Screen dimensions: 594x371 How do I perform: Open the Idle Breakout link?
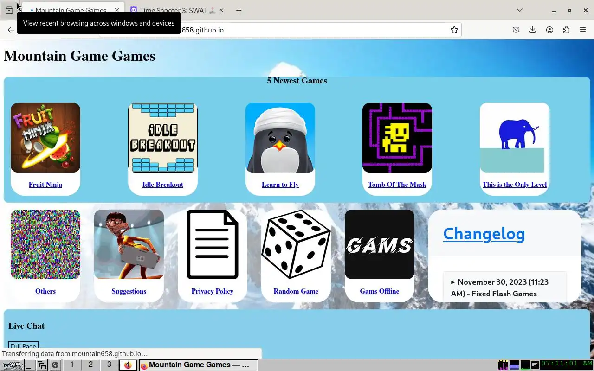tap(163, 185)
